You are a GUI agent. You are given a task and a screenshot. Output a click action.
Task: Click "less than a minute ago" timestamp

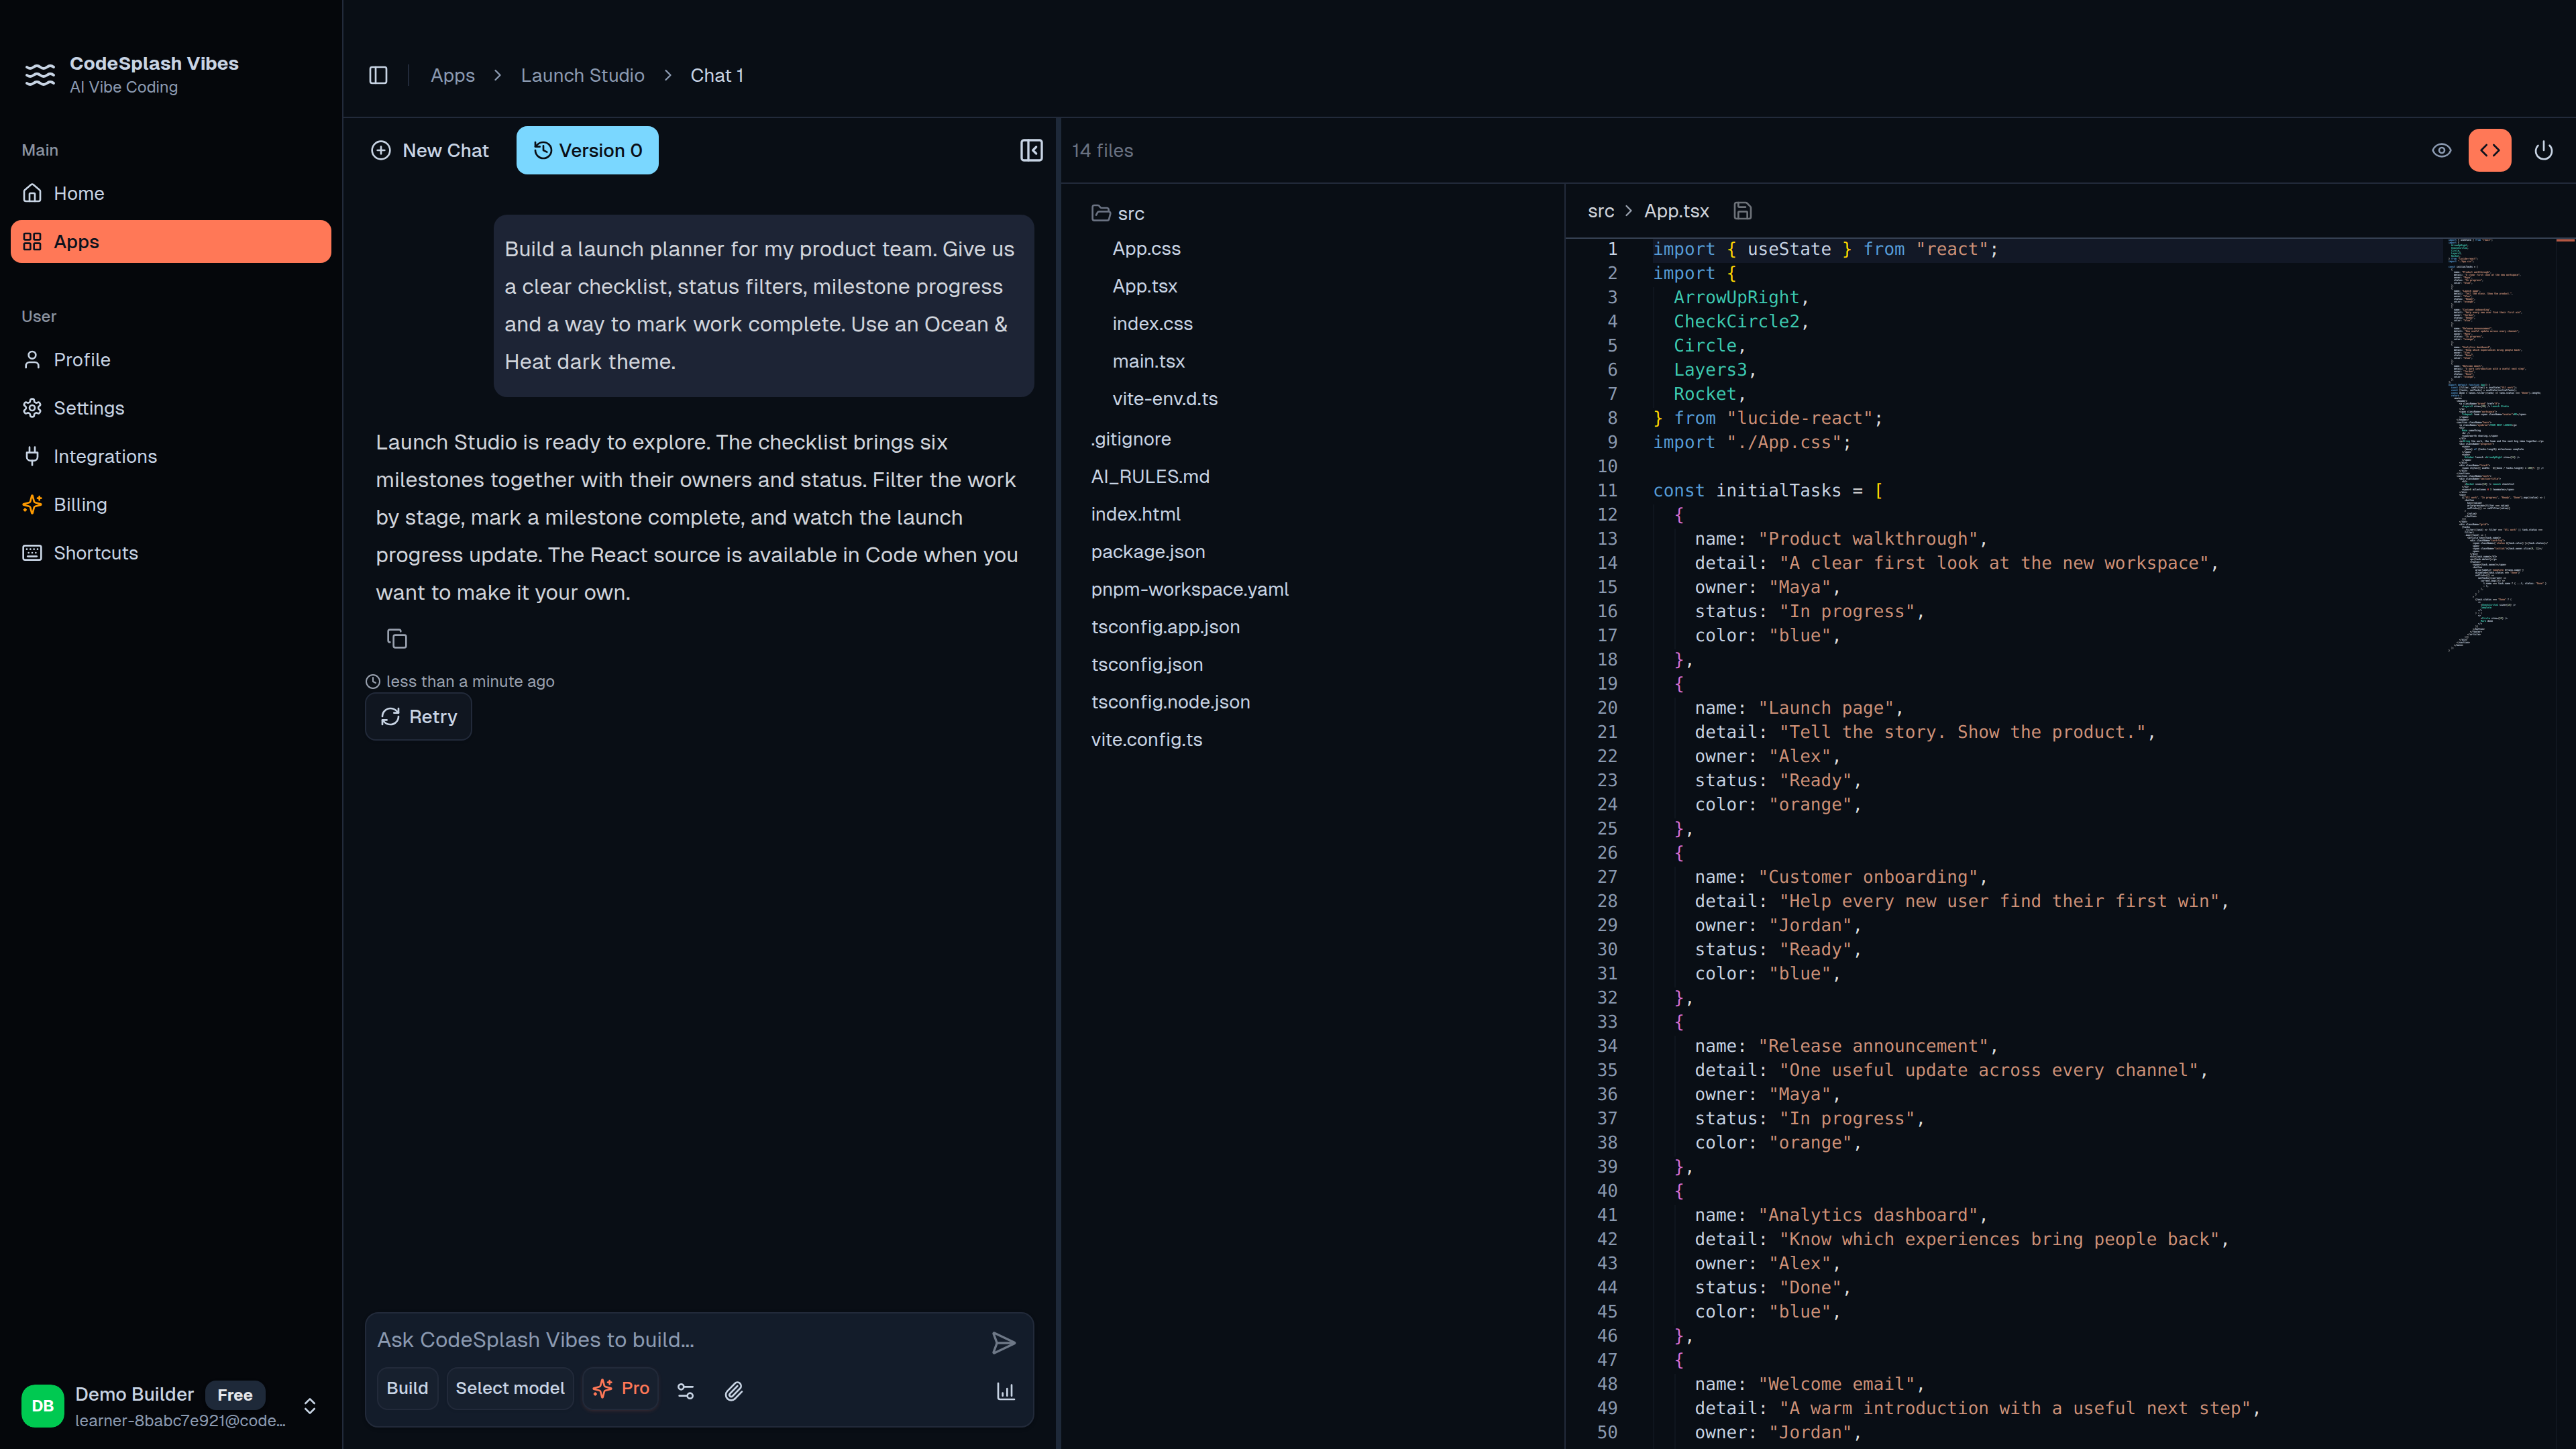[470, 681]
